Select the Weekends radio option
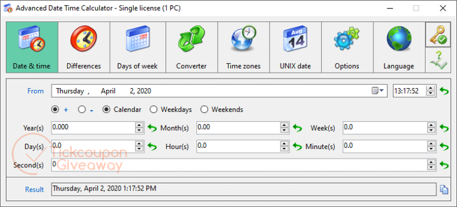The image size is (457, 207). click(x=204, y=110)
